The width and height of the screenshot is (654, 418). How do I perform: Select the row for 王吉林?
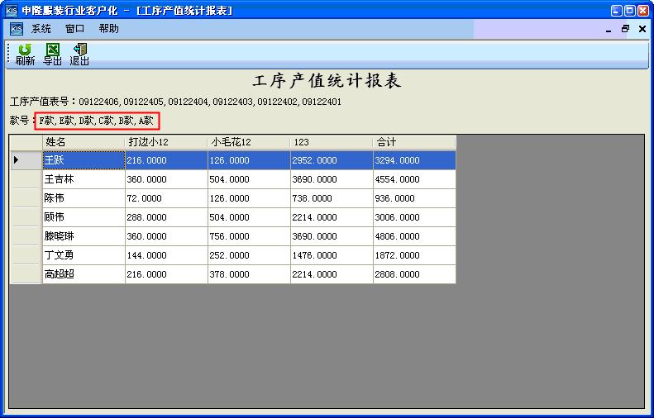84,179
